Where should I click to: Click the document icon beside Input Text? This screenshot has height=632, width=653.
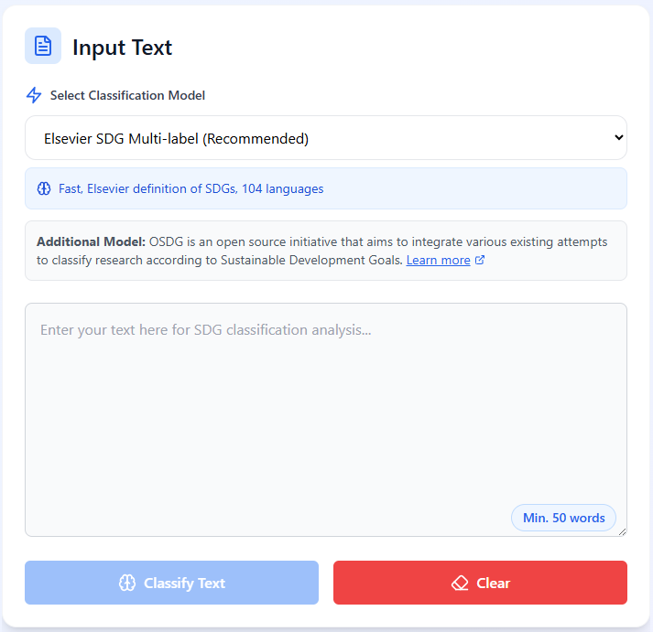tap(43, 47)
